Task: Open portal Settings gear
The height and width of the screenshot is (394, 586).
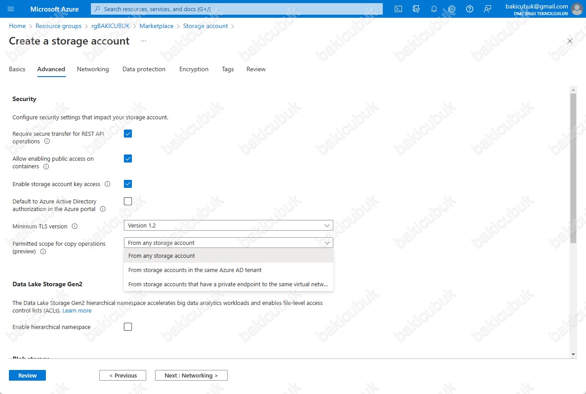Action: coord(452,9)
